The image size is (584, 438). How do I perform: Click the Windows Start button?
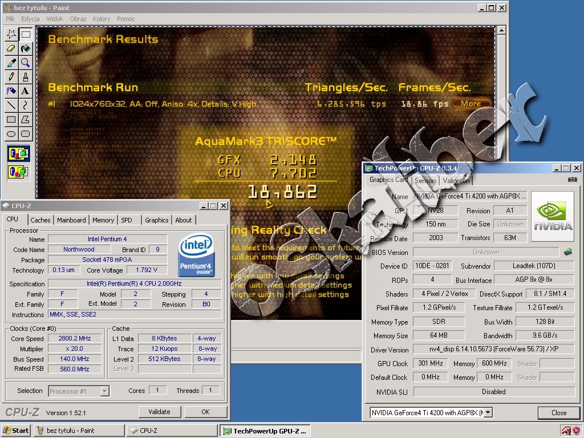[15, 431]
